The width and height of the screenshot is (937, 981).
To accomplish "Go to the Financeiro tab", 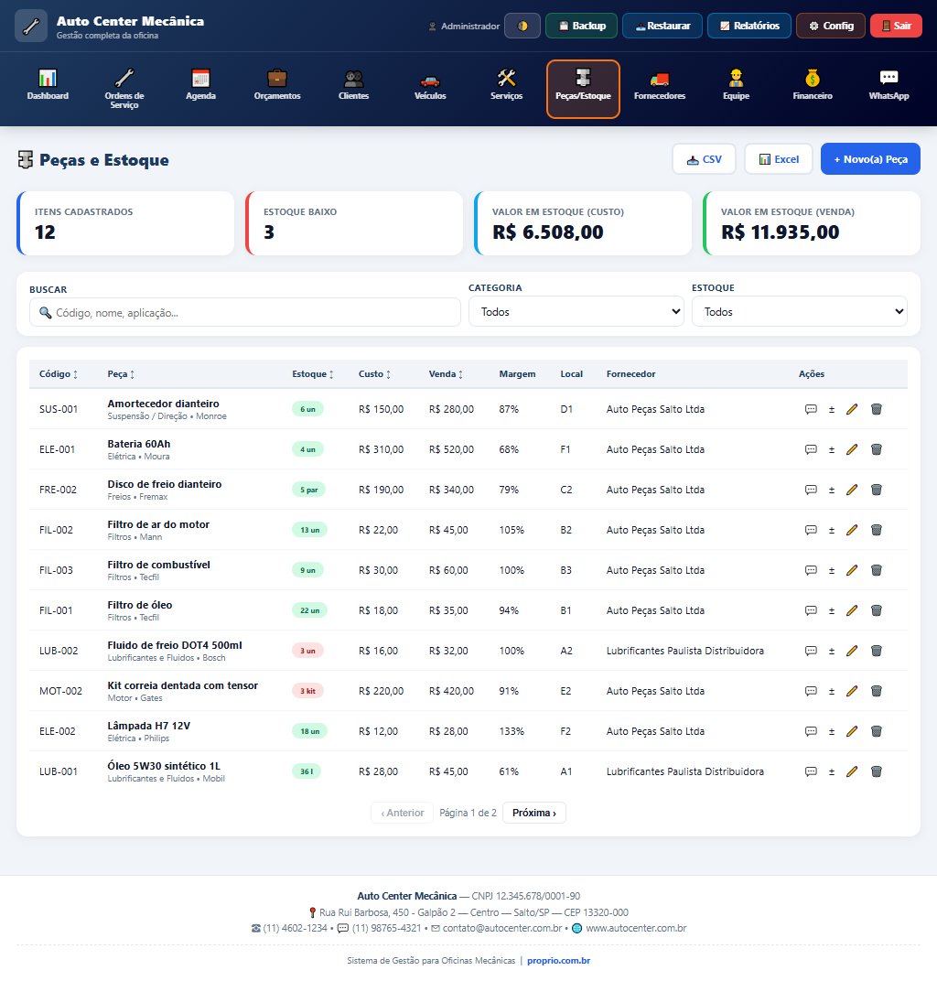I will coord(813,88).
